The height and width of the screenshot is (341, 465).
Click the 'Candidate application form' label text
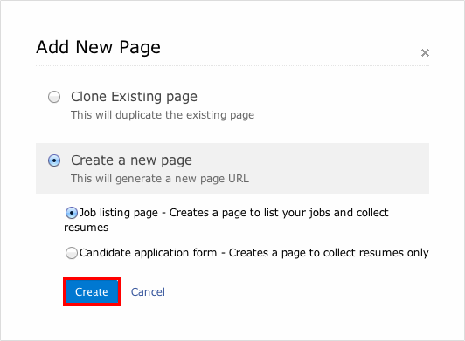[148, 253]
